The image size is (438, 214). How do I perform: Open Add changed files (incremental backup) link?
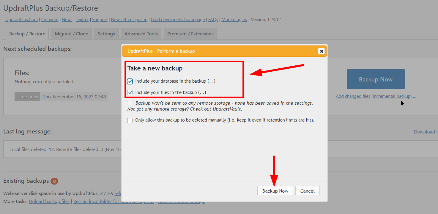point(376,96)
